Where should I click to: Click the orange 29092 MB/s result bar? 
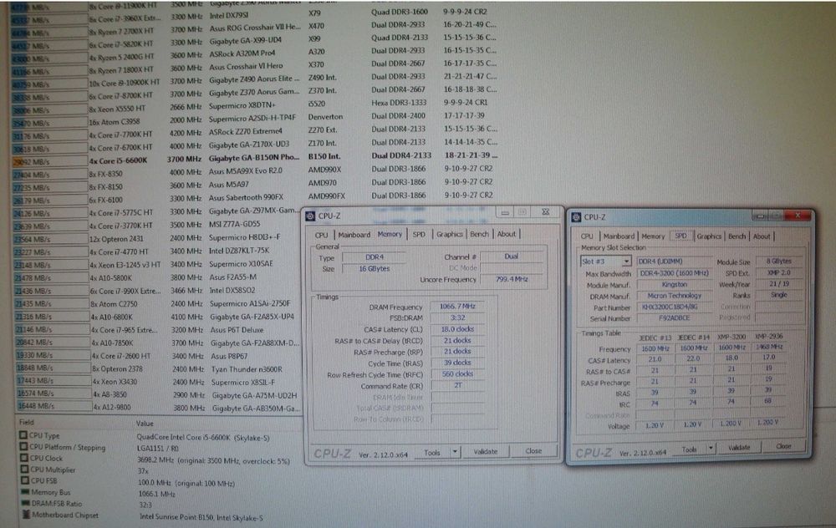tap(49, 161)
